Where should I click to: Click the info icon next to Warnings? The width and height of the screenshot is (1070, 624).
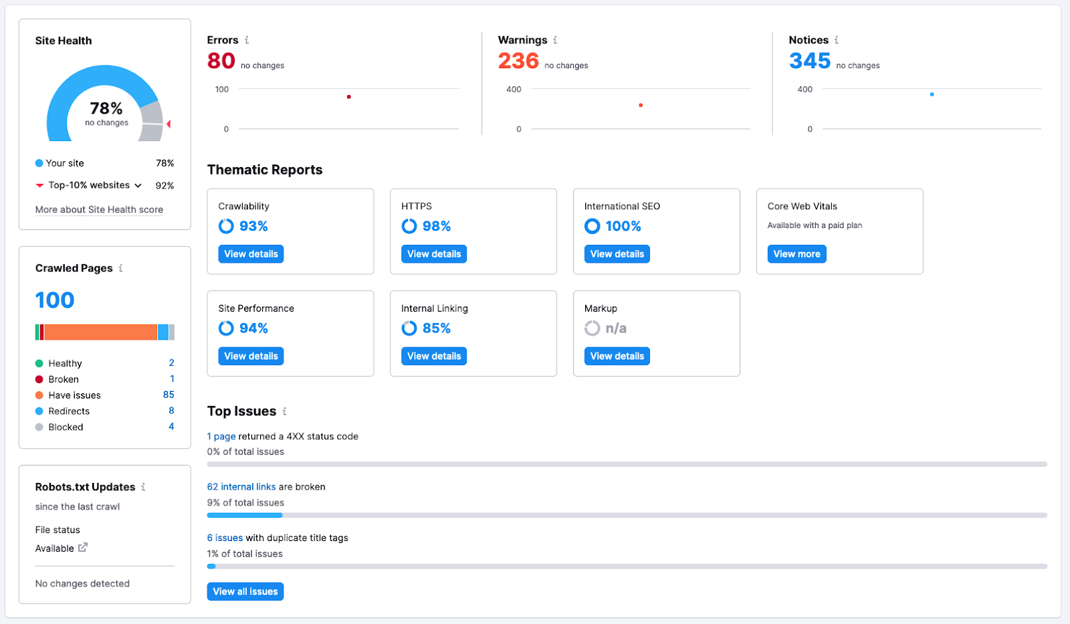[x=555, y=40]
